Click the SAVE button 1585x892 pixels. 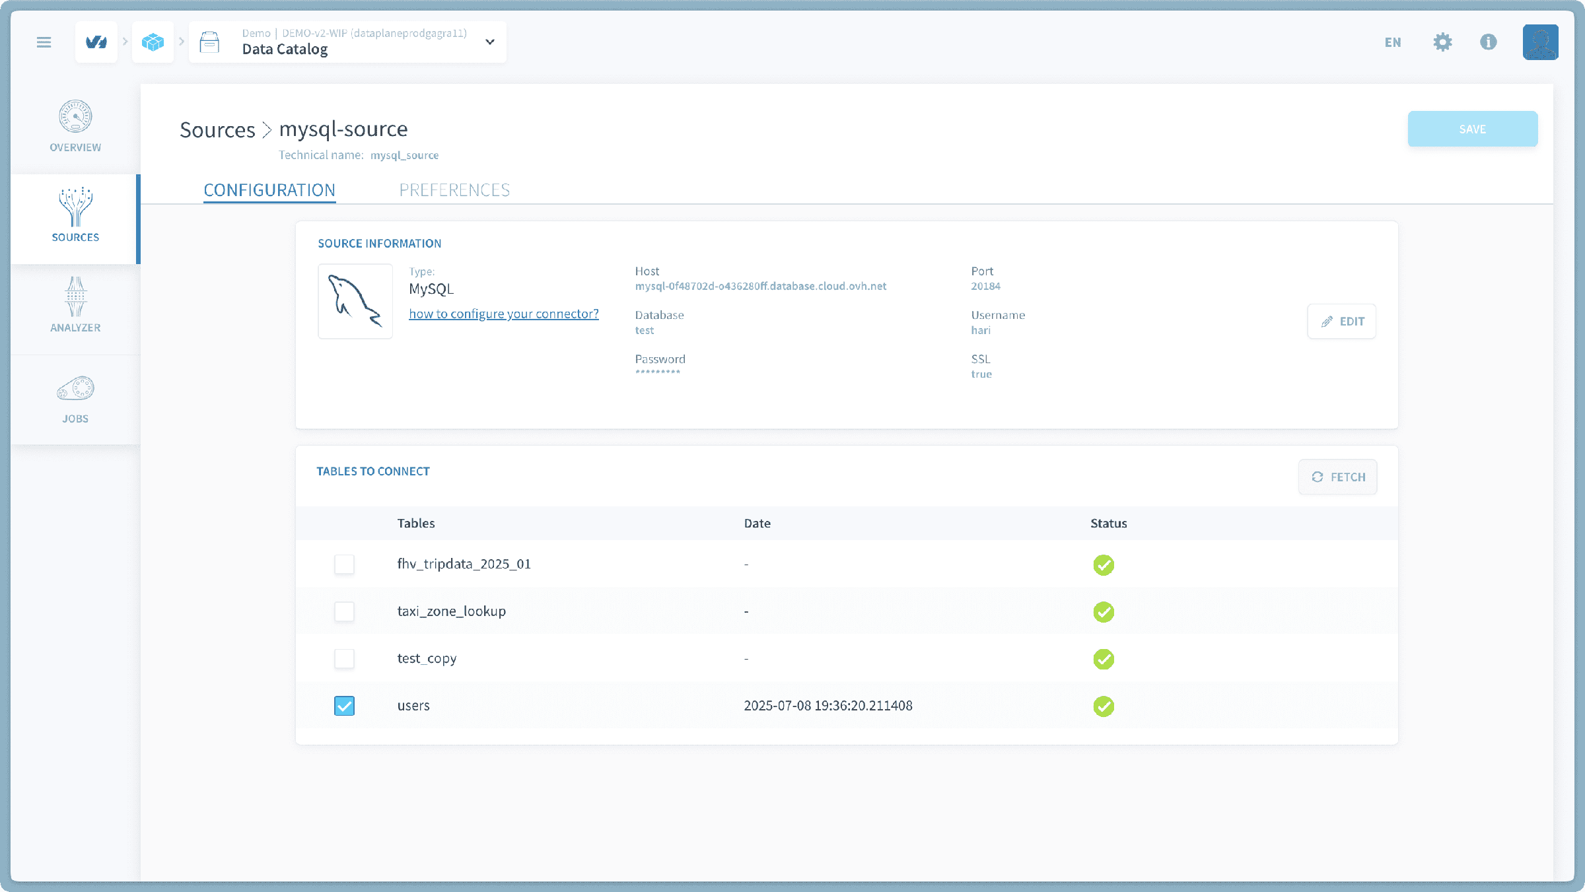point(1473,129)
